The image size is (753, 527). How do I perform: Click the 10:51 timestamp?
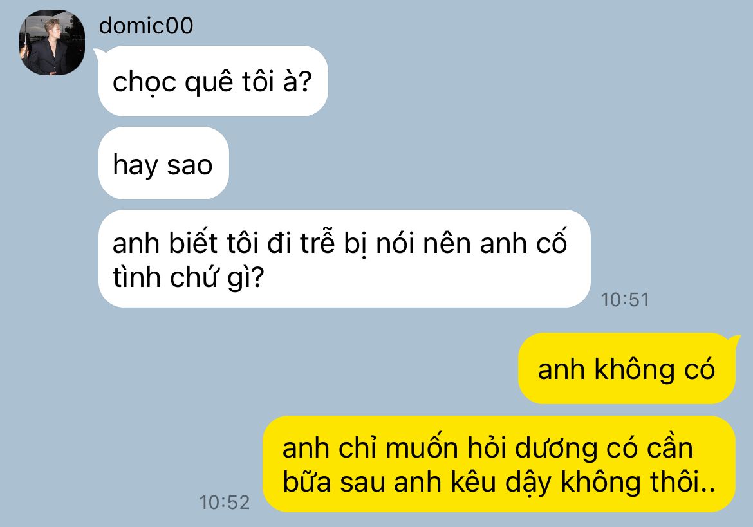point(625,300)
